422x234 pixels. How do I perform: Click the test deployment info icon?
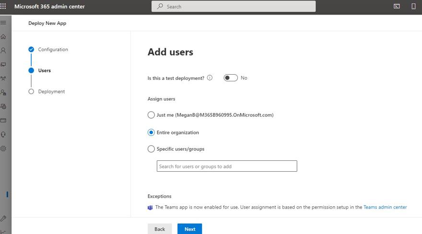[x=210, y=78]
